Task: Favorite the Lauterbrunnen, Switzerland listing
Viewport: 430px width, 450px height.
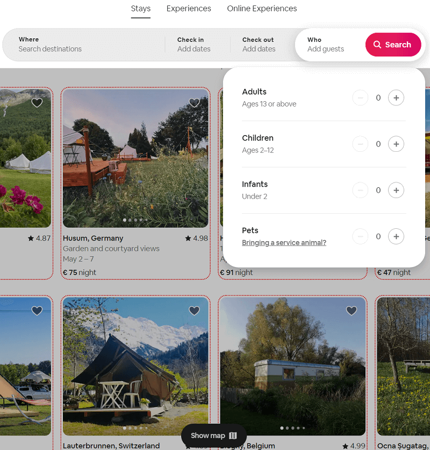Action: point(194,311)
